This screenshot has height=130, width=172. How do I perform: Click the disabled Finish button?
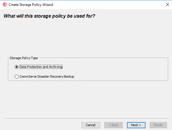[158, 125]
